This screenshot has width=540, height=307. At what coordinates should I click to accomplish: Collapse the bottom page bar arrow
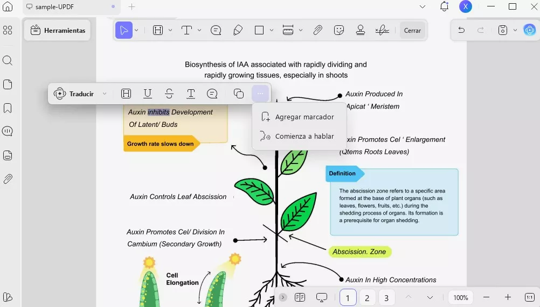coord(283,297)
